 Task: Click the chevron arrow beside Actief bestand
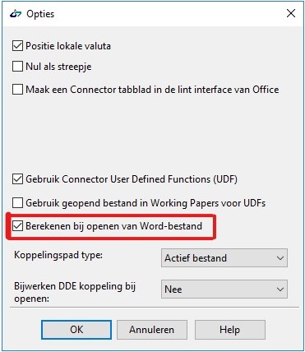coord(280,258)
